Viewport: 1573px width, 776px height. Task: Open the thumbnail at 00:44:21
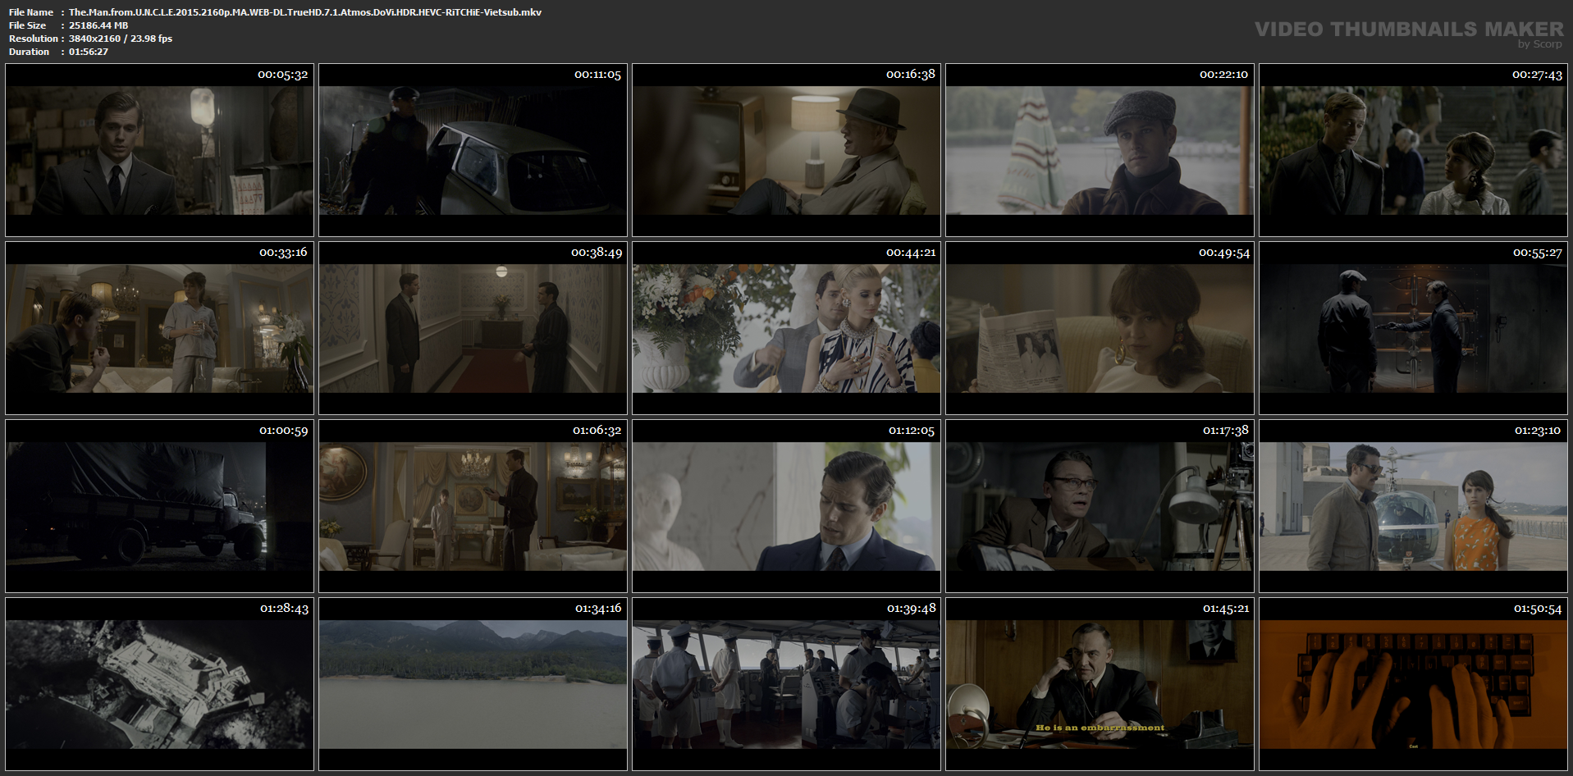point(786,328)
